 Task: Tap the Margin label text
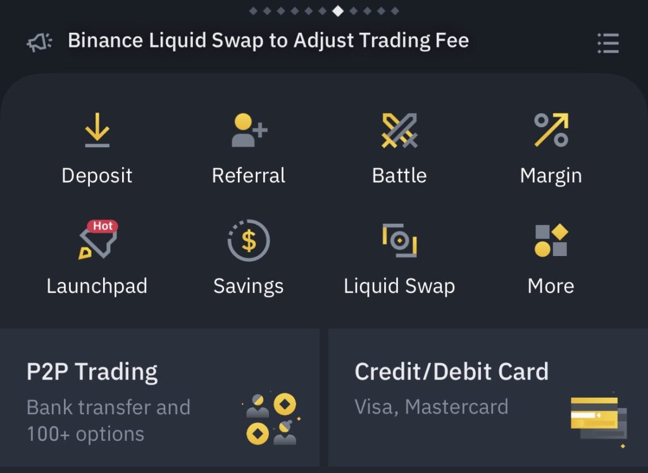551,176
